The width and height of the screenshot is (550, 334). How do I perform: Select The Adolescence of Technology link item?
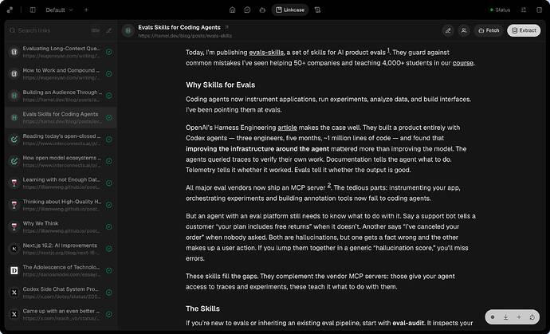61,270
